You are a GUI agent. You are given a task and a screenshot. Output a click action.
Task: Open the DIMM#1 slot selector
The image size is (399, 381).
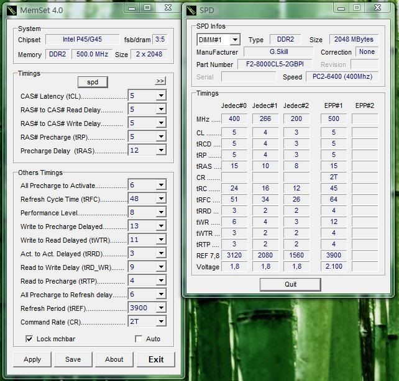(234, 40)
